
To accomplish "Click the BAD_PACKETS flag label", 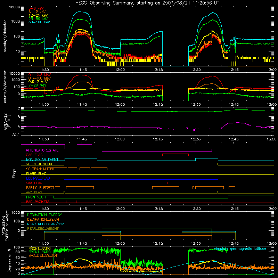I will pos(38,202).
